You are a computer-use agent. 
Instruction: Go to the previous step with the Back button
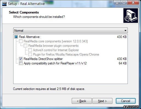pyautogui.click(x=82, y=101)
